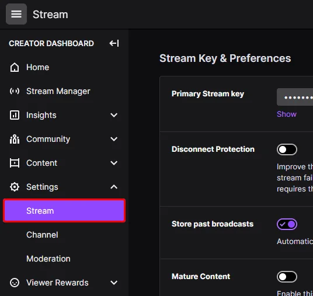313x296 pixels.
Task: Select the Settings sidebar label
Action: point(42,187)
